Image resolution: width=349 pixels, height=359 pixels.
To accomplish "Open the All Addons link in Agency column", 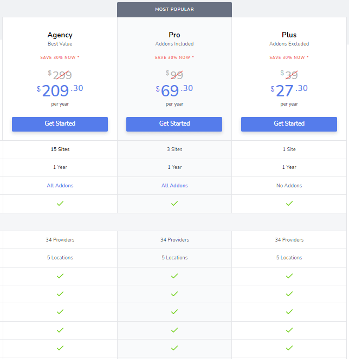I will point(60,186).
